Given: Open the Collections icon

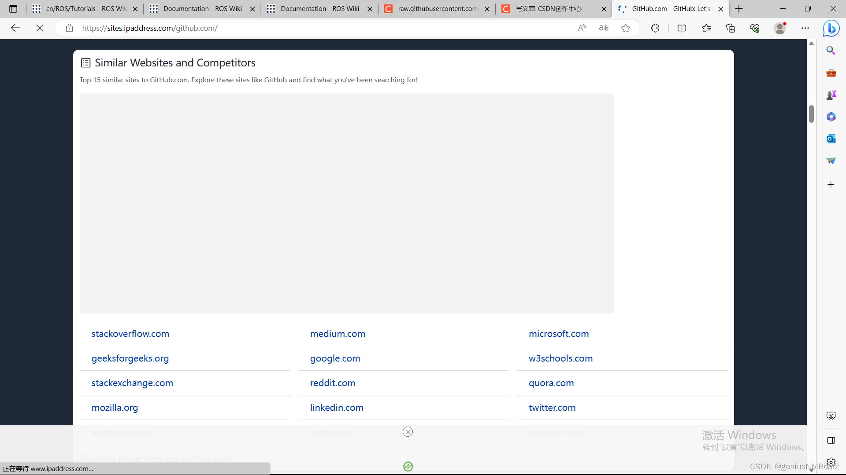Looking at the screenshot, I should click(x=731, y=28).
